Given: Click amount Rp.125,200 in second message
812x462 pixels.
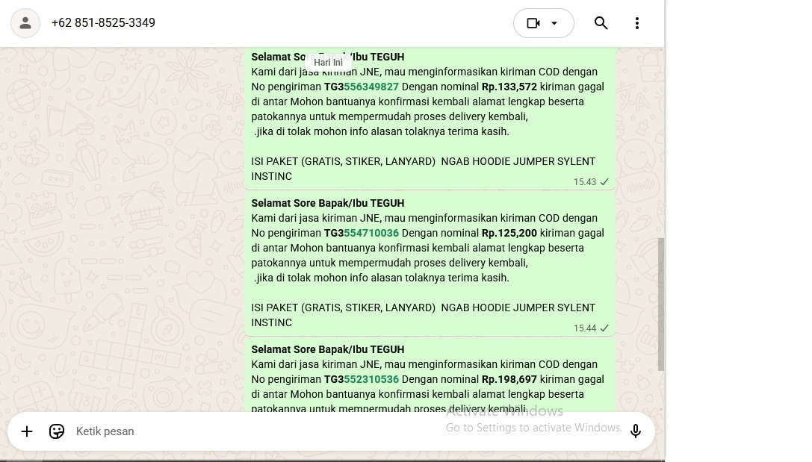Looking at the screenshot, I should point(509,234).
